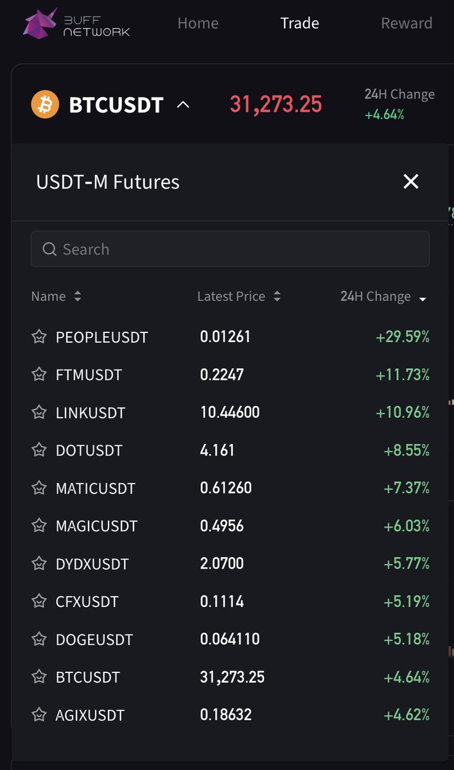Click the +29.59% change value
Viewport: 454px width, 770px height.
(403, 336)
